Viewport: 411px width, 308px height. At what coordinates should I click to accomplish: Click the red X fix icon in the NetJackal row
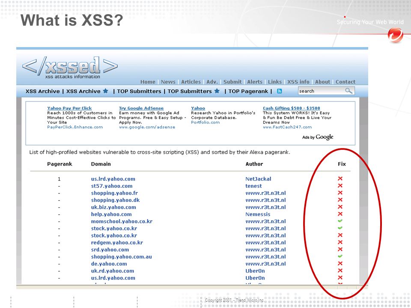[x=340, y=179]
